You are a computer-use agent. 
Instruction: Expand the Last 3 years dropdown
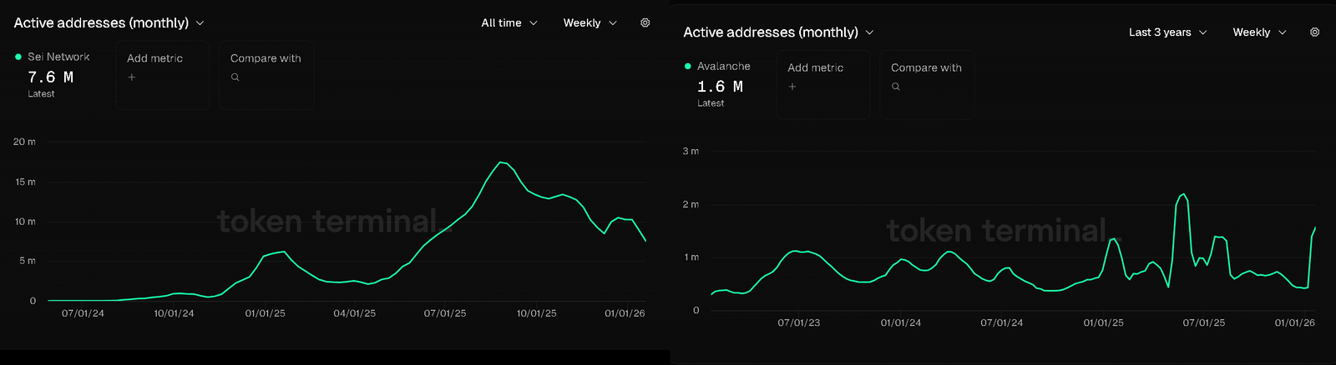coord(1167,32)
